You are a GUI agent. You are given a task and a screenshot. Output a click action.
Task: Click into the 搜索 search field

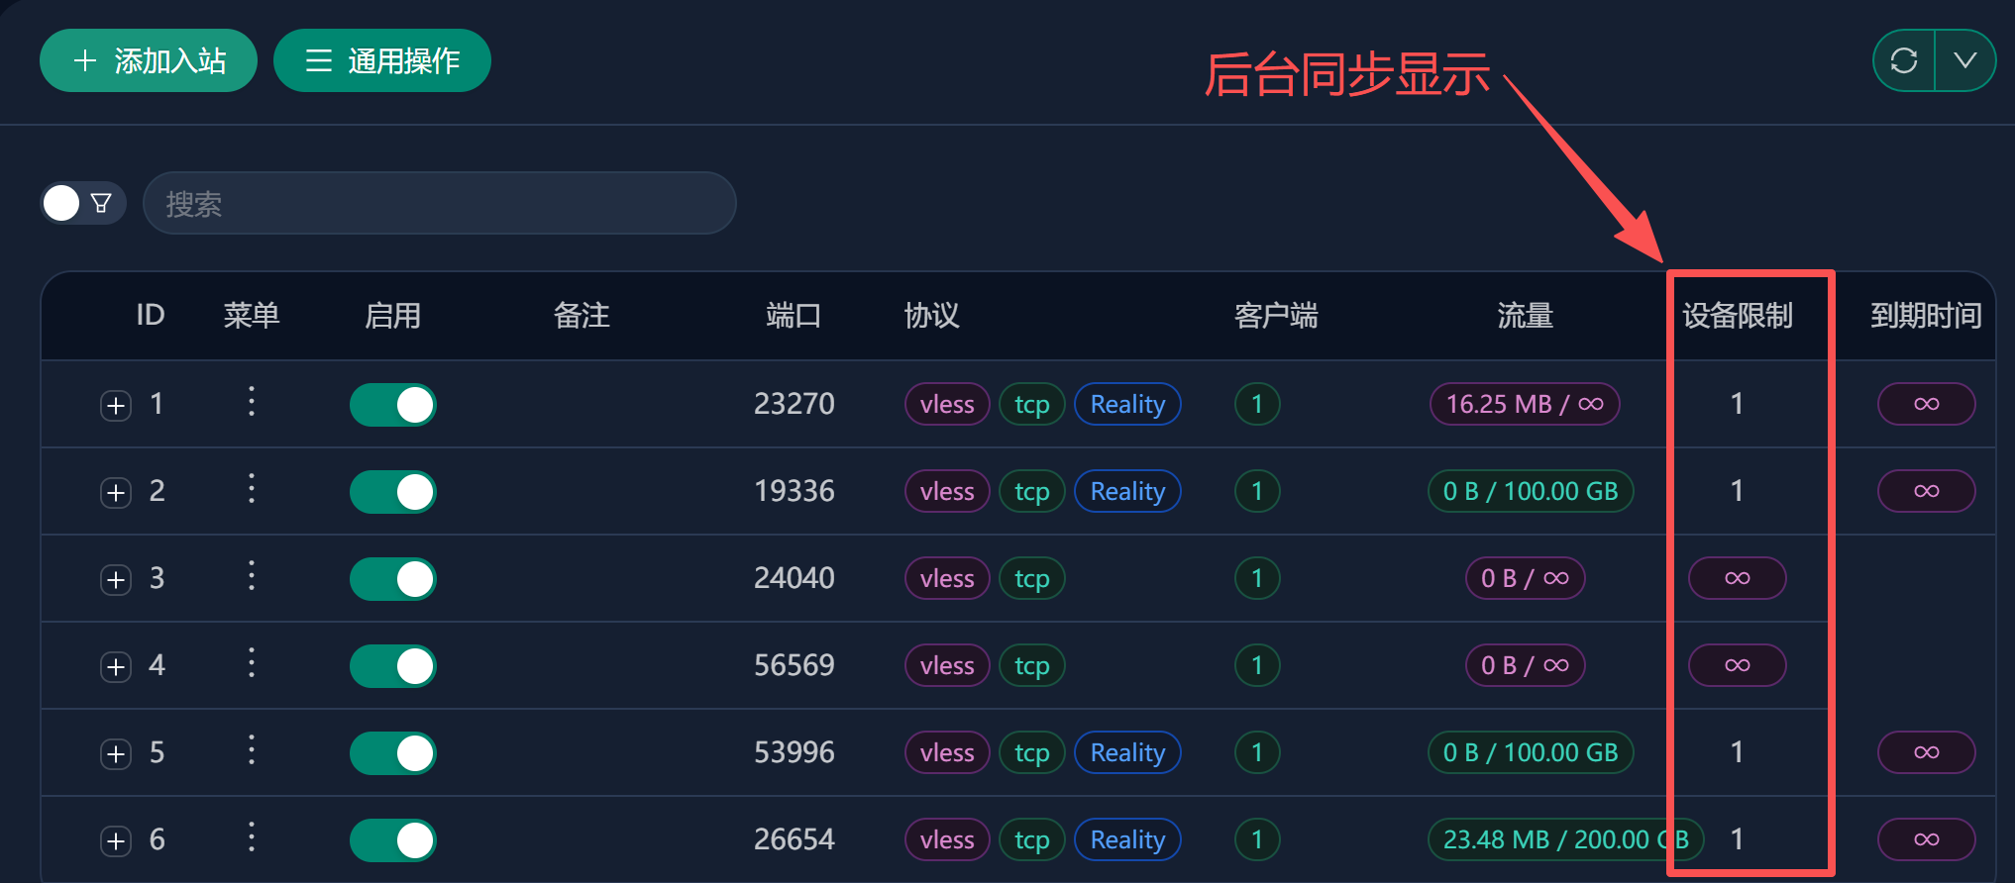click(x=440, y=204)
